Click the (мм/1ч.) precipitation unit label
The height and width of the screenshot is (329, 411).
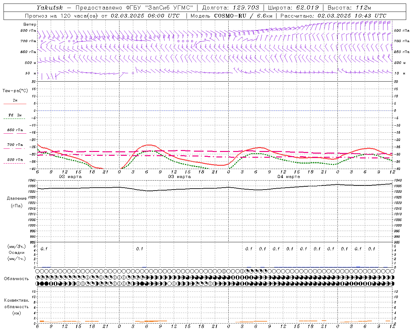pos(17,259)
